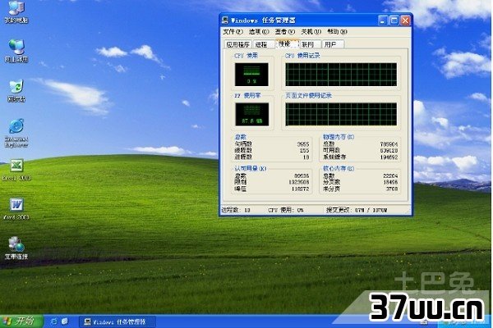Click the threads count value 255
Image resolution: width=493 pixels, height=328 pixels.
[x=304, y=151]
